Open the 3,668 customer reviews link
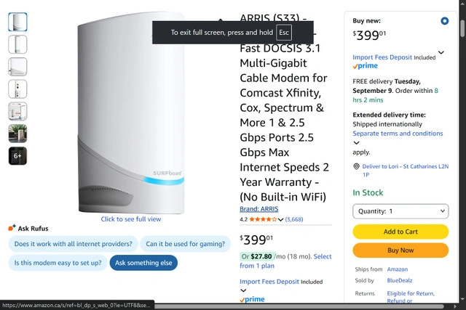Viewport: 466px width, 310px height. click(294, 219)
